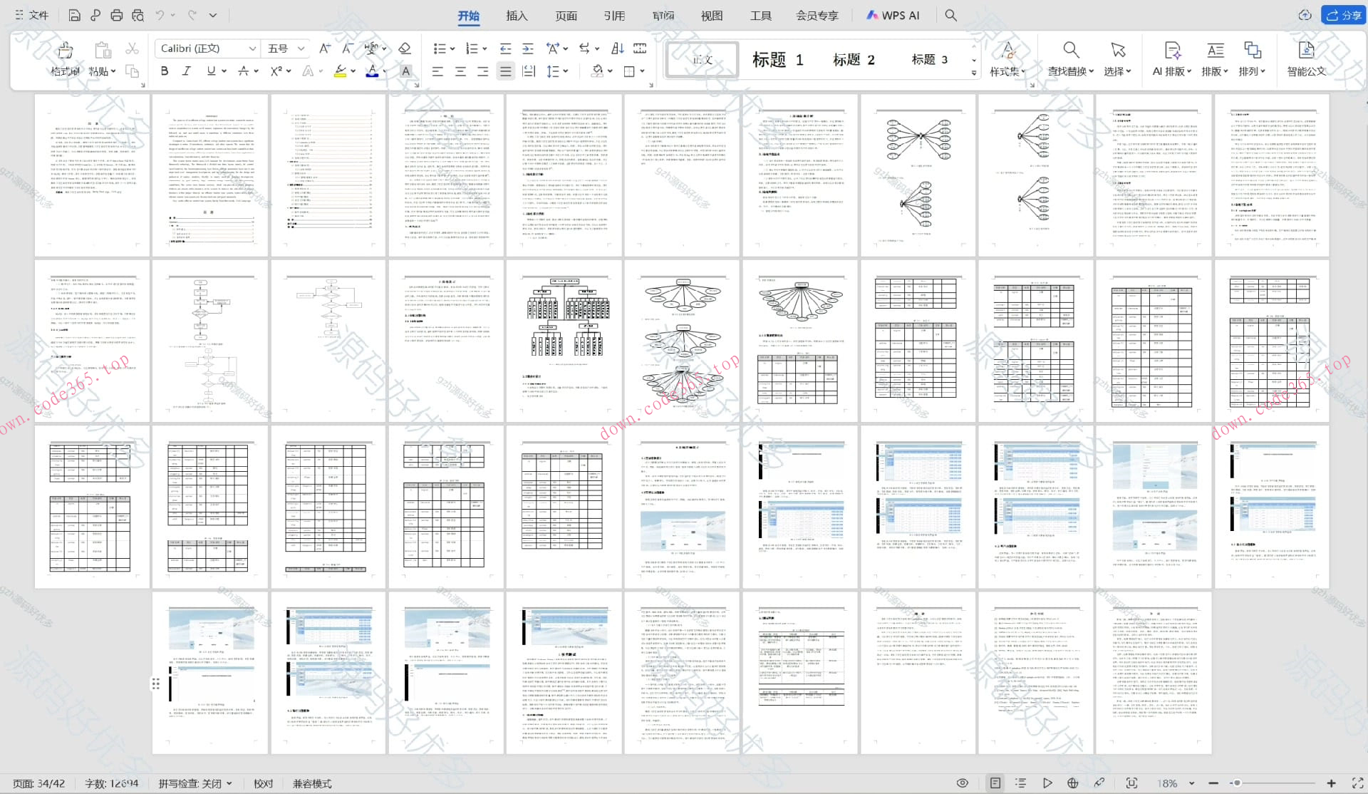Open the Find and Replace tool
This screenshot has width=1368, height=794.
pyautogui.click(x=1070, y=58)
